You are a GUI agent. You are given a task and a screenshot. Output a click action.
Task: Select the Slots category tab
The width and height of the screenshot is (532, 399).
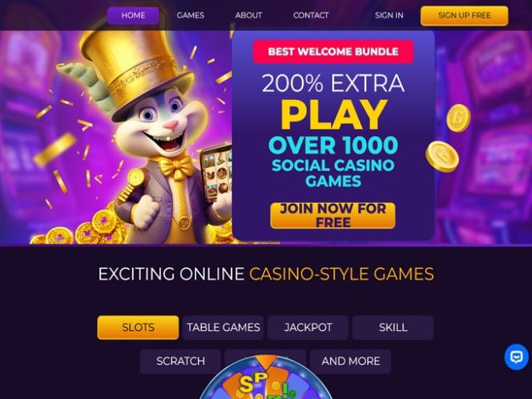138,328
